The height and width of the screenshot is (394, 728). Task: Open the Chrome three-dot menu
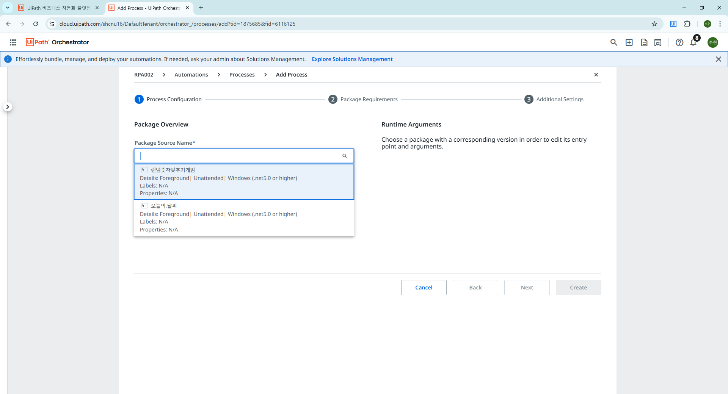point(720,24)
